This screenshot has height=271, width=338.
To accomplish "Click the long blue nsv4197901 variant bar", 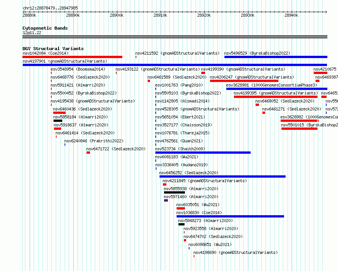I will tap(175, 65).
